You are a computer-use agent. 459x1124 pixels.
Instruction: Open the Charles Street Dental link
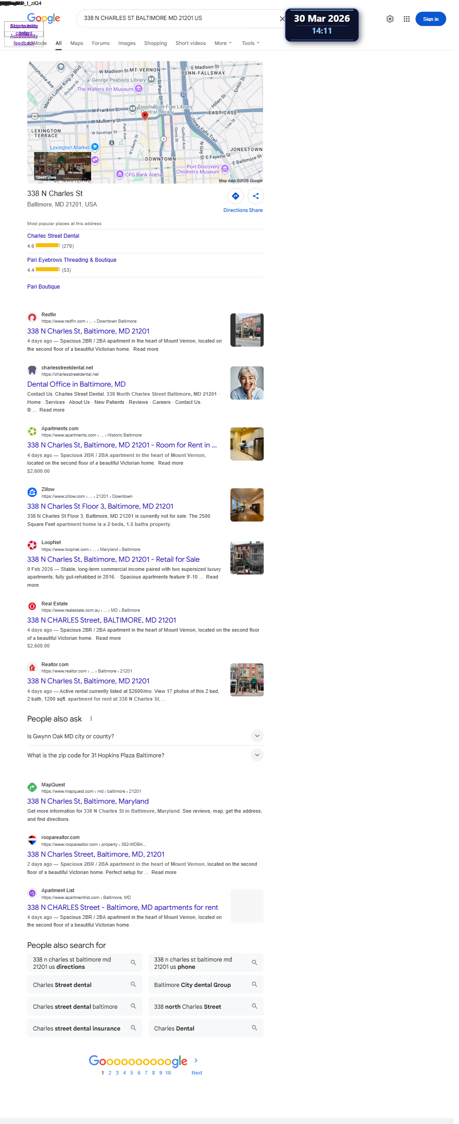[x=53, y=236]
